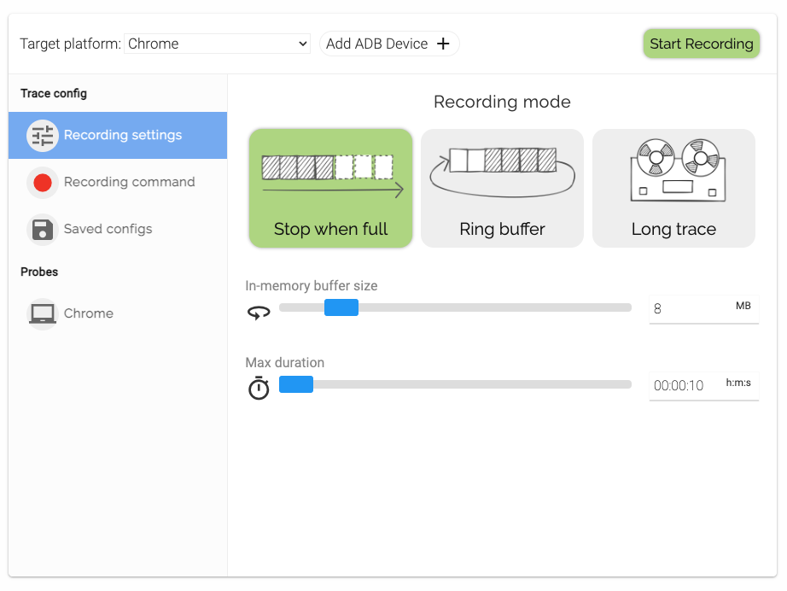The image size is (787, 591).
Task: Open the Recording command section
Action: tap(129, 182)
